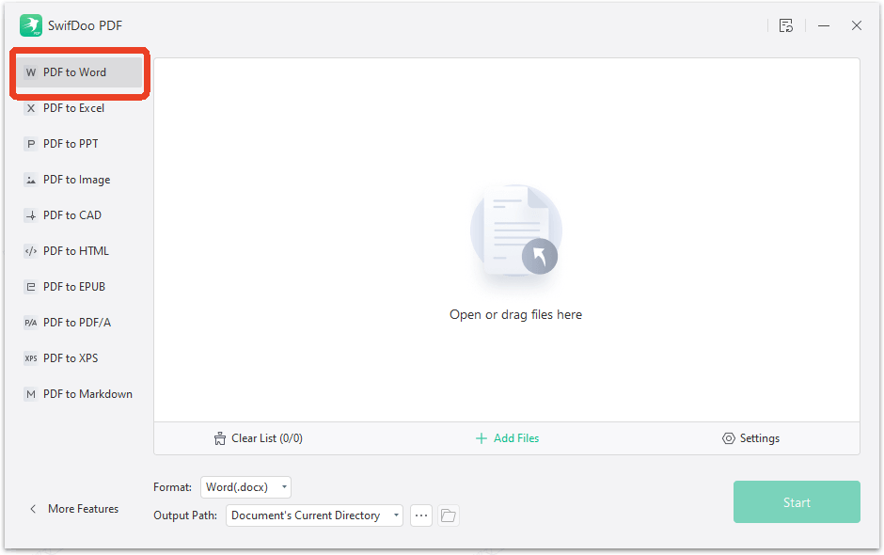Click the document drop-zone illustration

[516, 230]
